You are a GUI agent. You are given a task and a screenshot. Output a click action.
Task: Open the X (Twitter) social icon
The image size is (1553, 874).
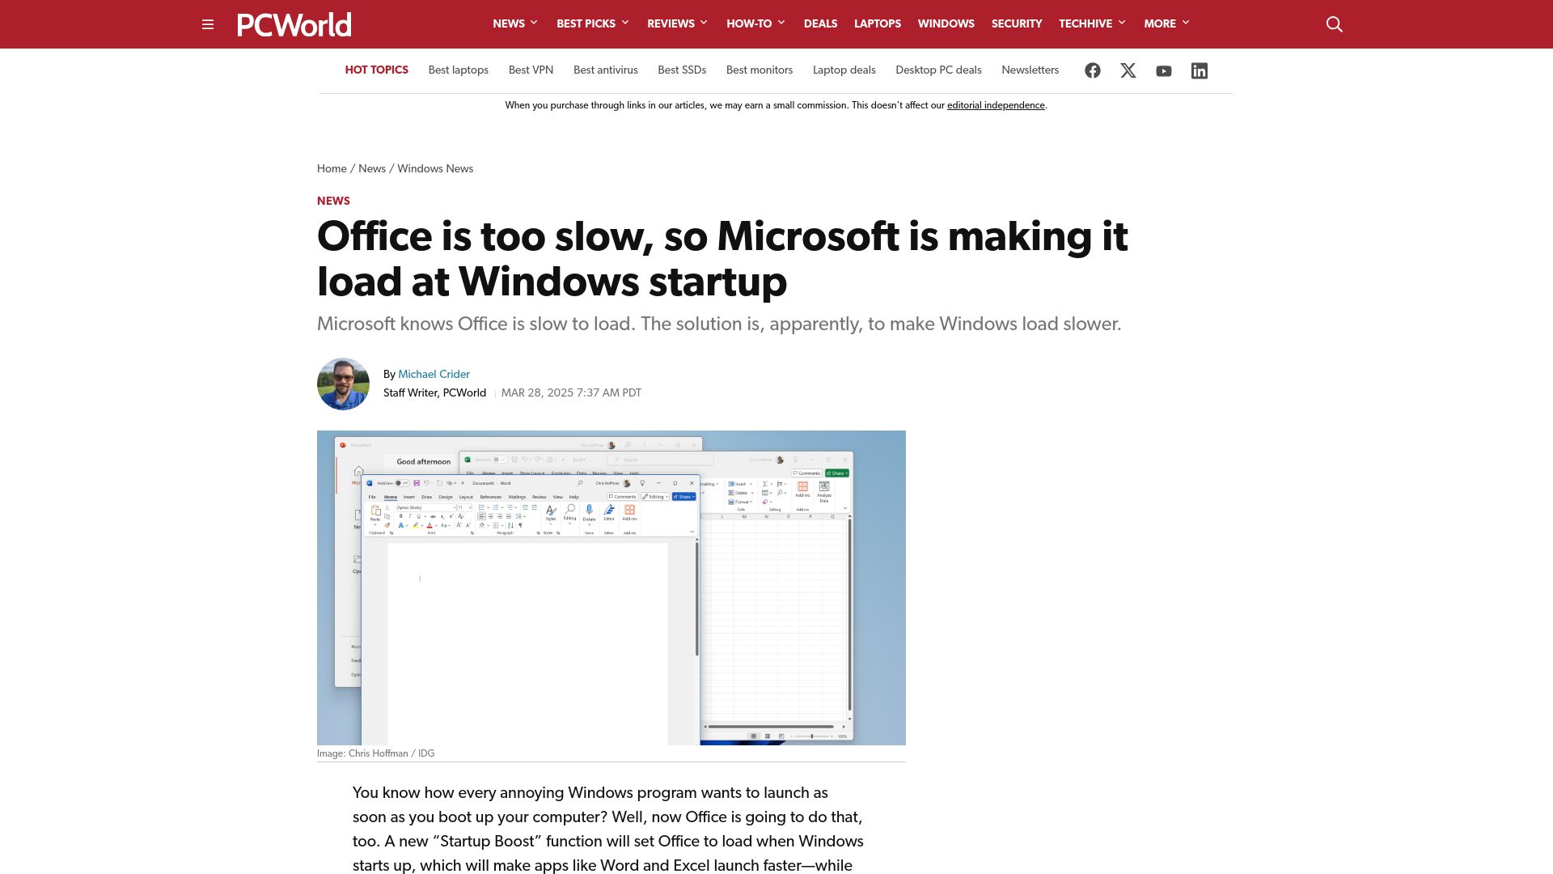point(1128,70)
